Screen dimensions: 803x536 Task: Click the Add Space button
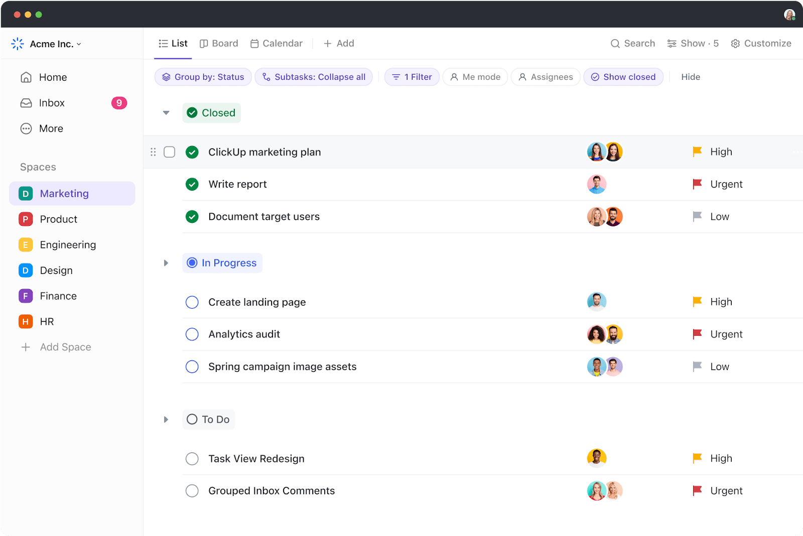[x=56, y=347]
